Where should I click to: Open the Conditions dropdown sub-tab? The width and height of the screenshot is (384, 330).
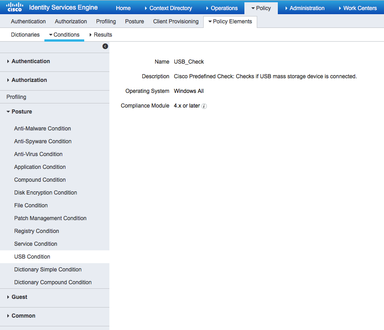[x=64, y=34]
